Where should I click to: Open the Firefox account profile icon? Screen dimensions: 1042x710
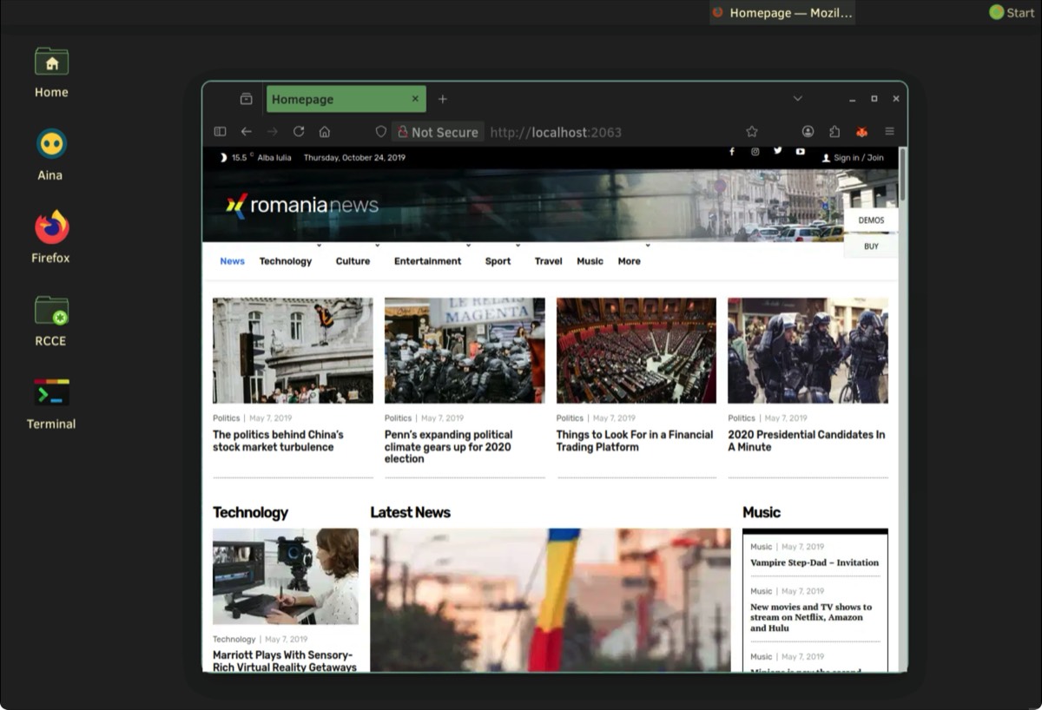[808, 132]
